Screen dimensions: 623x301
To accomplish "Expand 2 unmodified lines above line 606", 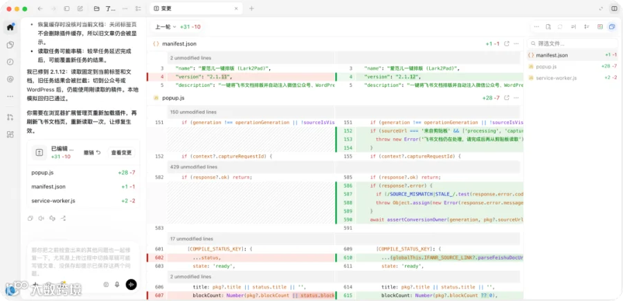I will coord(191,276).
